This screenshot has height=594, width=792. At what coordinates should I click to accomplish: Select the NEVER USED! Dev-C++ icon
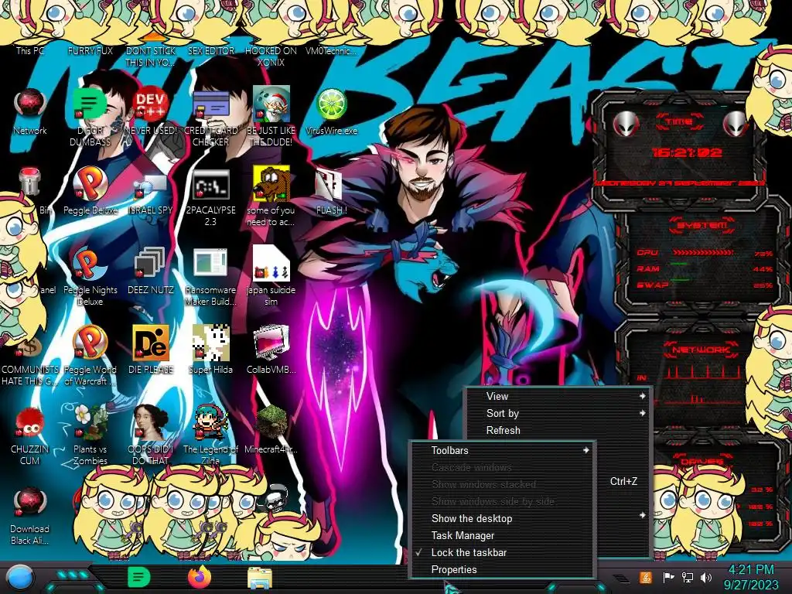coord(151,104)
